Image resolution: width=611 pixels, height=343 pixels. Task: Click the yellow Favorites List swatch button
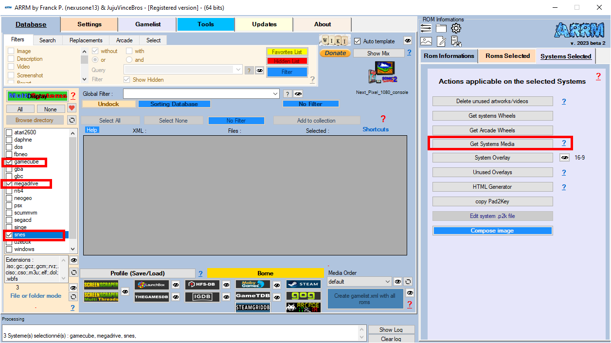[287, 52]
